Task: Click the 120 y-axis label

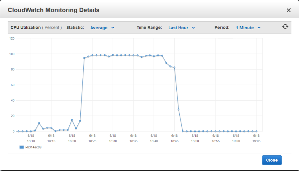Action: (x=12, y=39)
